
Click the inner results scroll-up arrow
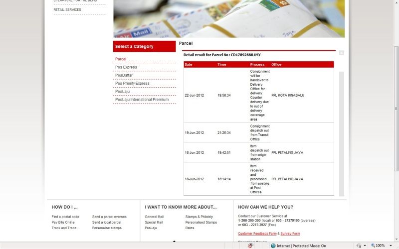coord(342,53)
